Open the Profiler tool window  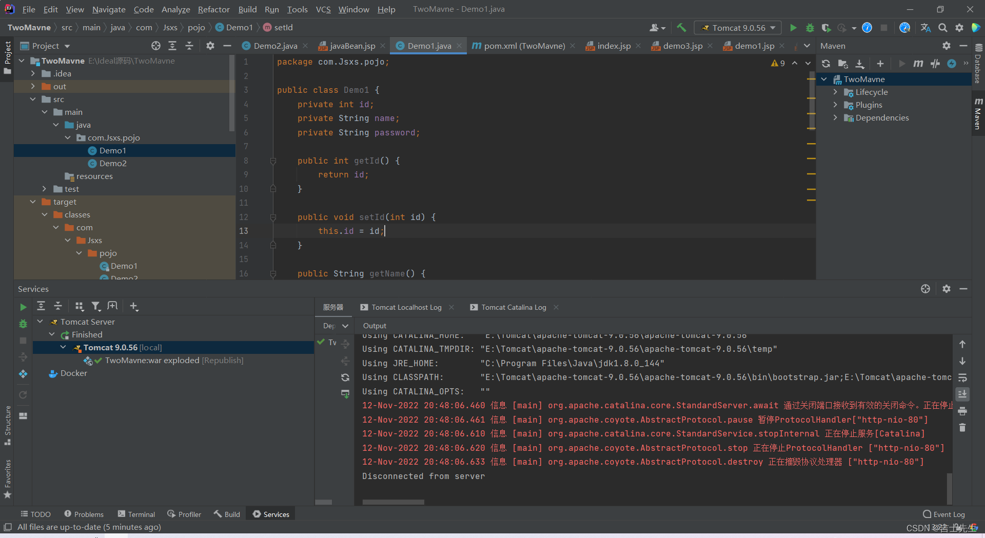[x=184, y=514]
